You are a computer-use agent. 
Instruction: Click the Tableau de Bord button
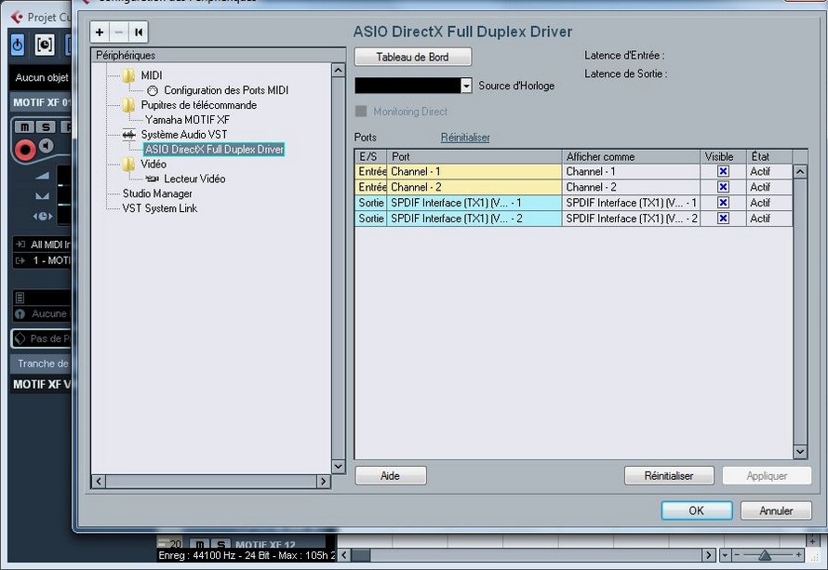click(x=412, y=57)
